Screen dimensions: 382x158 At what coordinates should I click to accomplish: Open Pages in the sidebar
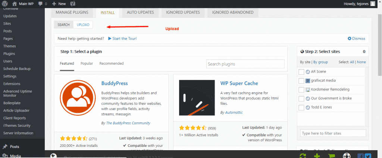pyautogui.click(x=8, y=39)
